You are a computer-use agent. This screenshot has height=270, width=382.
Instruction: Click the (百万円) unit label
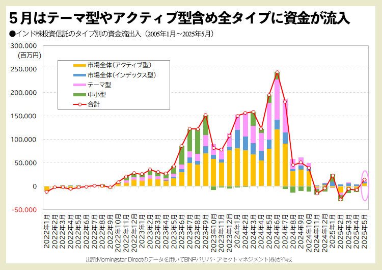pos(30,56)
